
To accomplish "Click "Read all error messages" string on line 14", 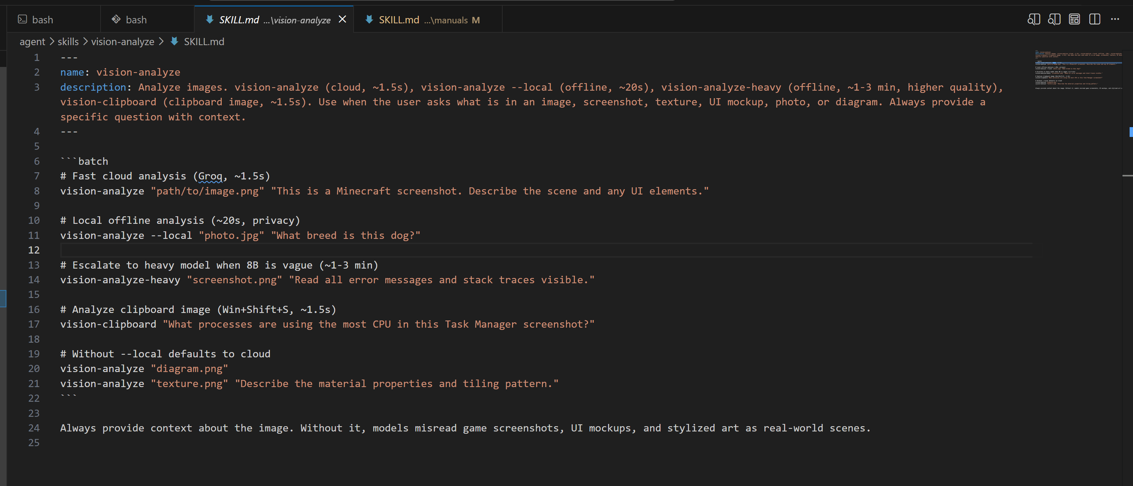I will point(442,280).
